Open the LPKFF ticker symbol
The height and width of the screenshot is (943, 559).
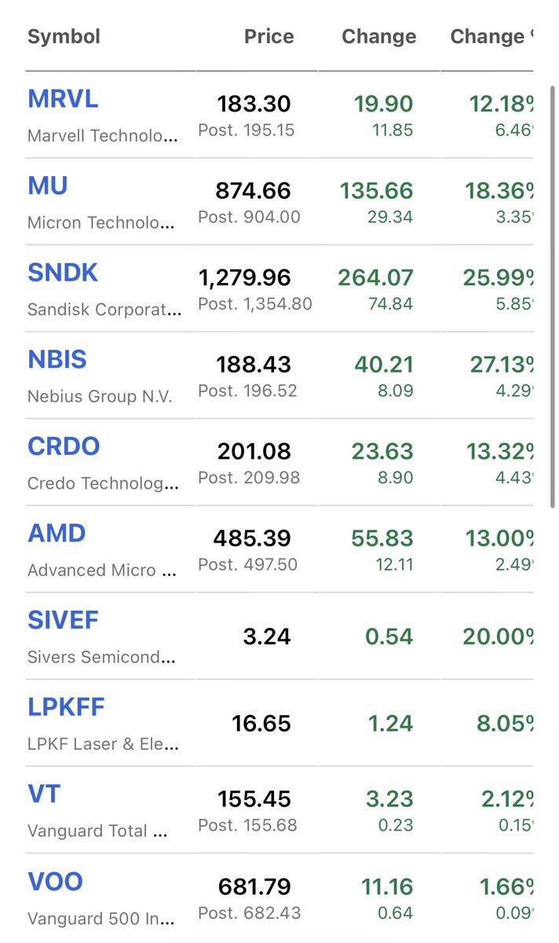coord(66,707)
